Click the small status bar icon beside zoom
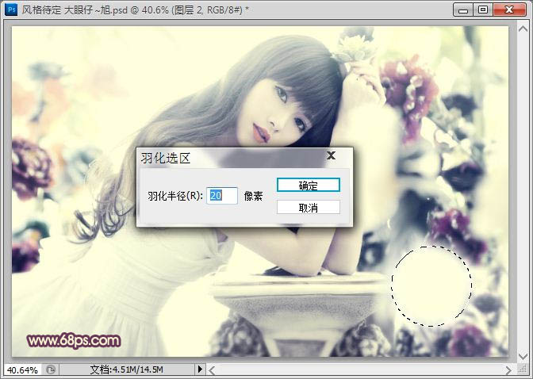 point(51,369)
